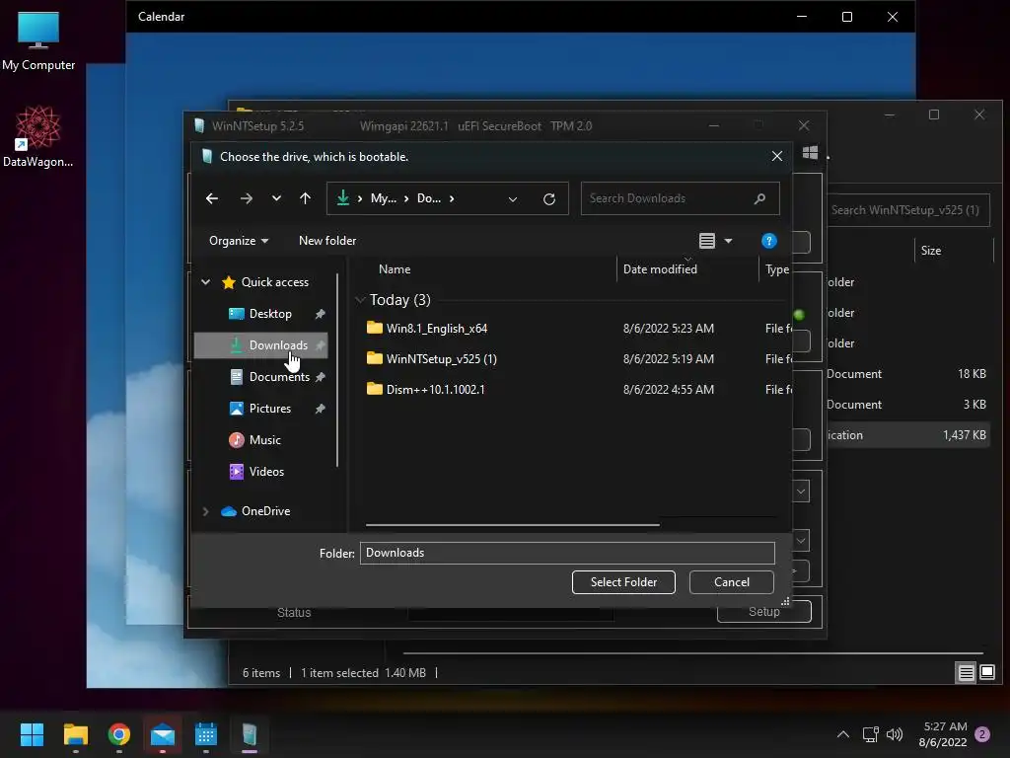Open the Windows Start menu
Screen dimensions: 1010x758
click(x=32, y=734)
